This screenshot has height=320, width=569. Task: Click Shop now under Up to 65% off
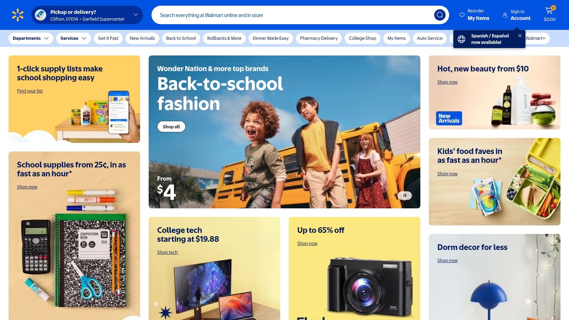(307, 244)
